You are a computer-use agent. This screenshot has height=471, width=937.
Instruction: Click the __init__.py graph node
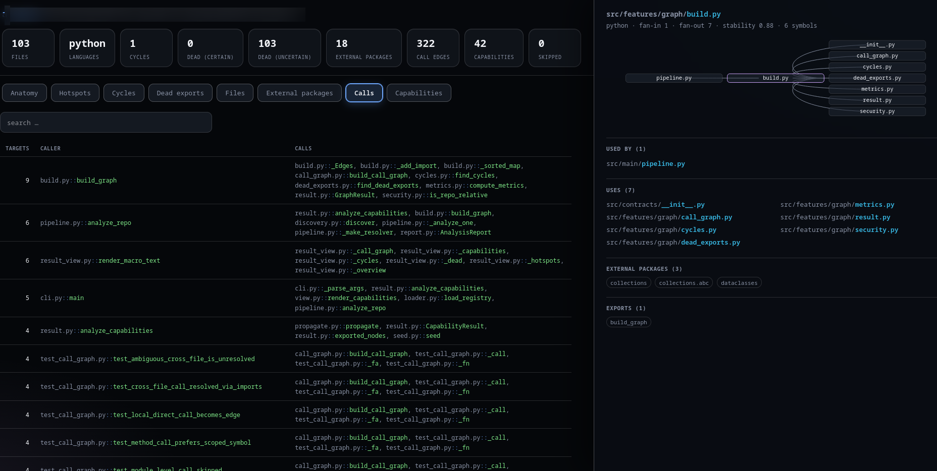point(877,45)
